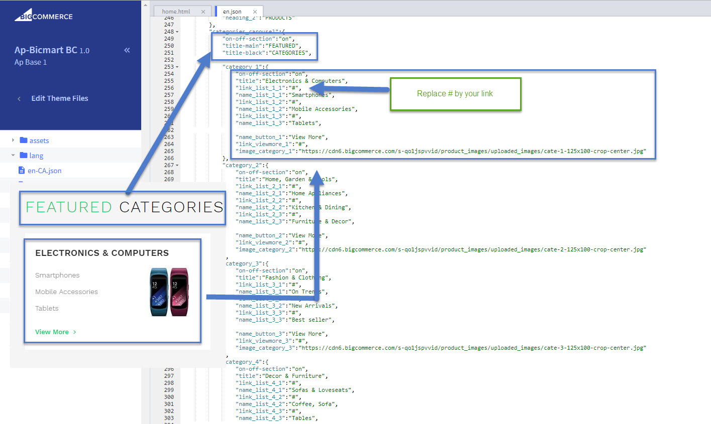This screenshot has width=711, height=424.
Task: Click the en-CA.json file icon
Action: click(22, 171)
